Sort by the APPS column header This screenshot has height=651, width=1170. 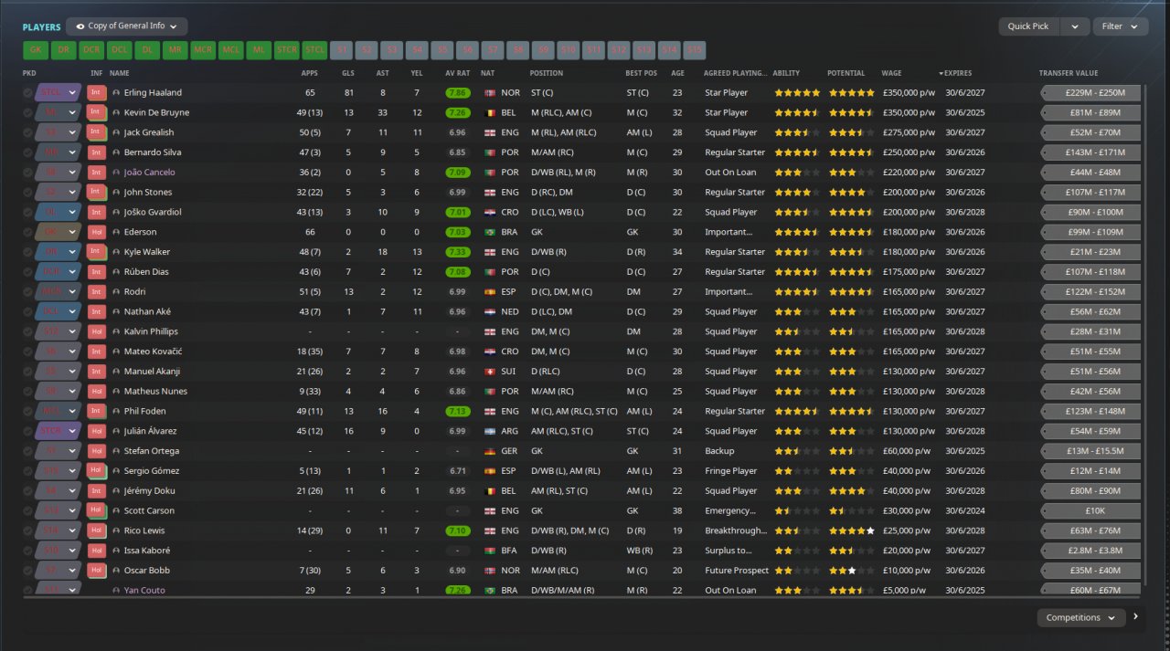[x=310, y=73]
